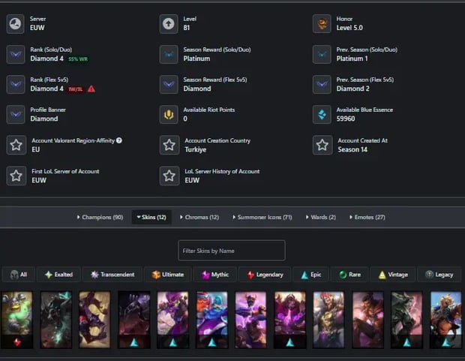Viewport: 465px width, 361px height.
Task: Click the Level up-arrow icon
Action: click(x=169, y=24)
